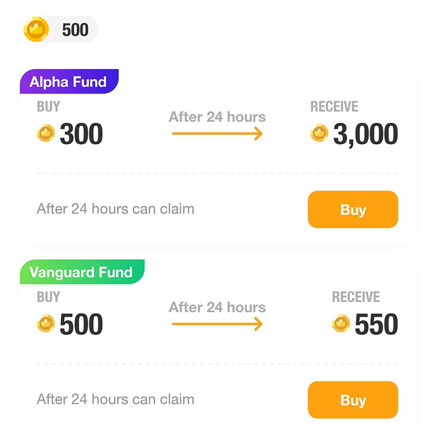
Task: Click the coin icon beside 300
Action: pos(46,133)
